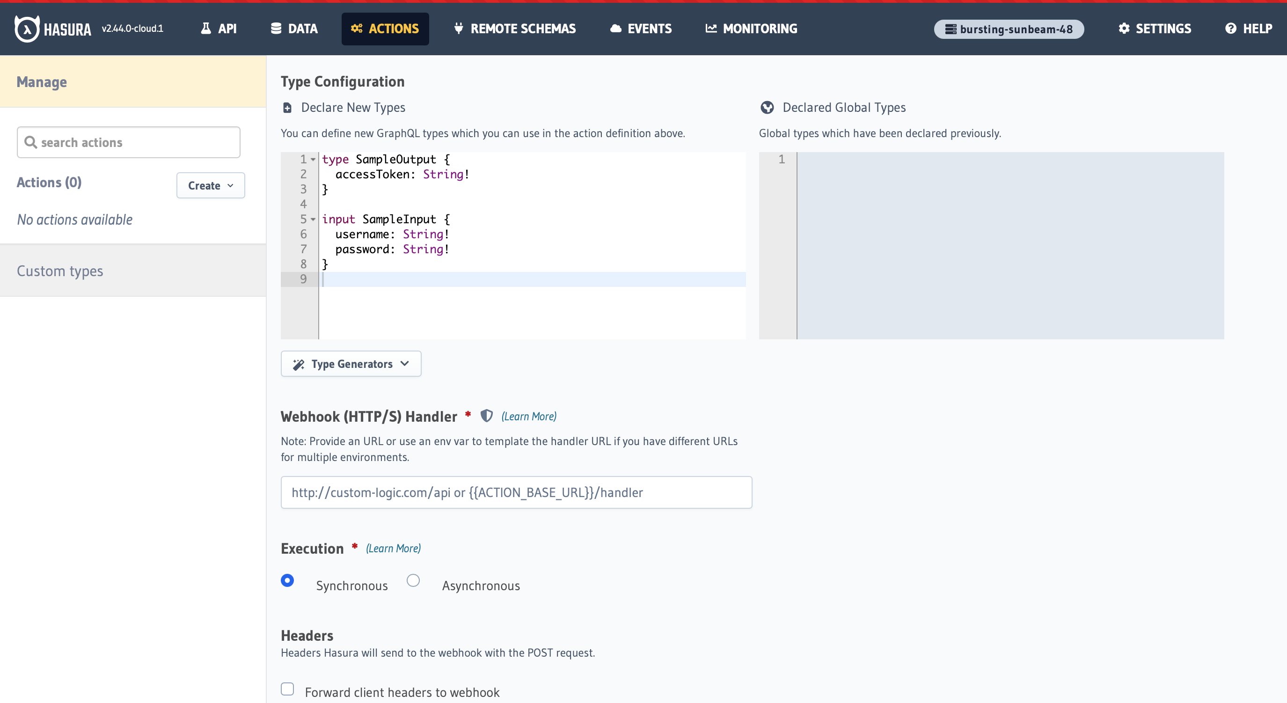Select the Asynchronous execution radio button
This screenshot has height=703, width=1287.
pyautogui.click(x=413, y=580)
